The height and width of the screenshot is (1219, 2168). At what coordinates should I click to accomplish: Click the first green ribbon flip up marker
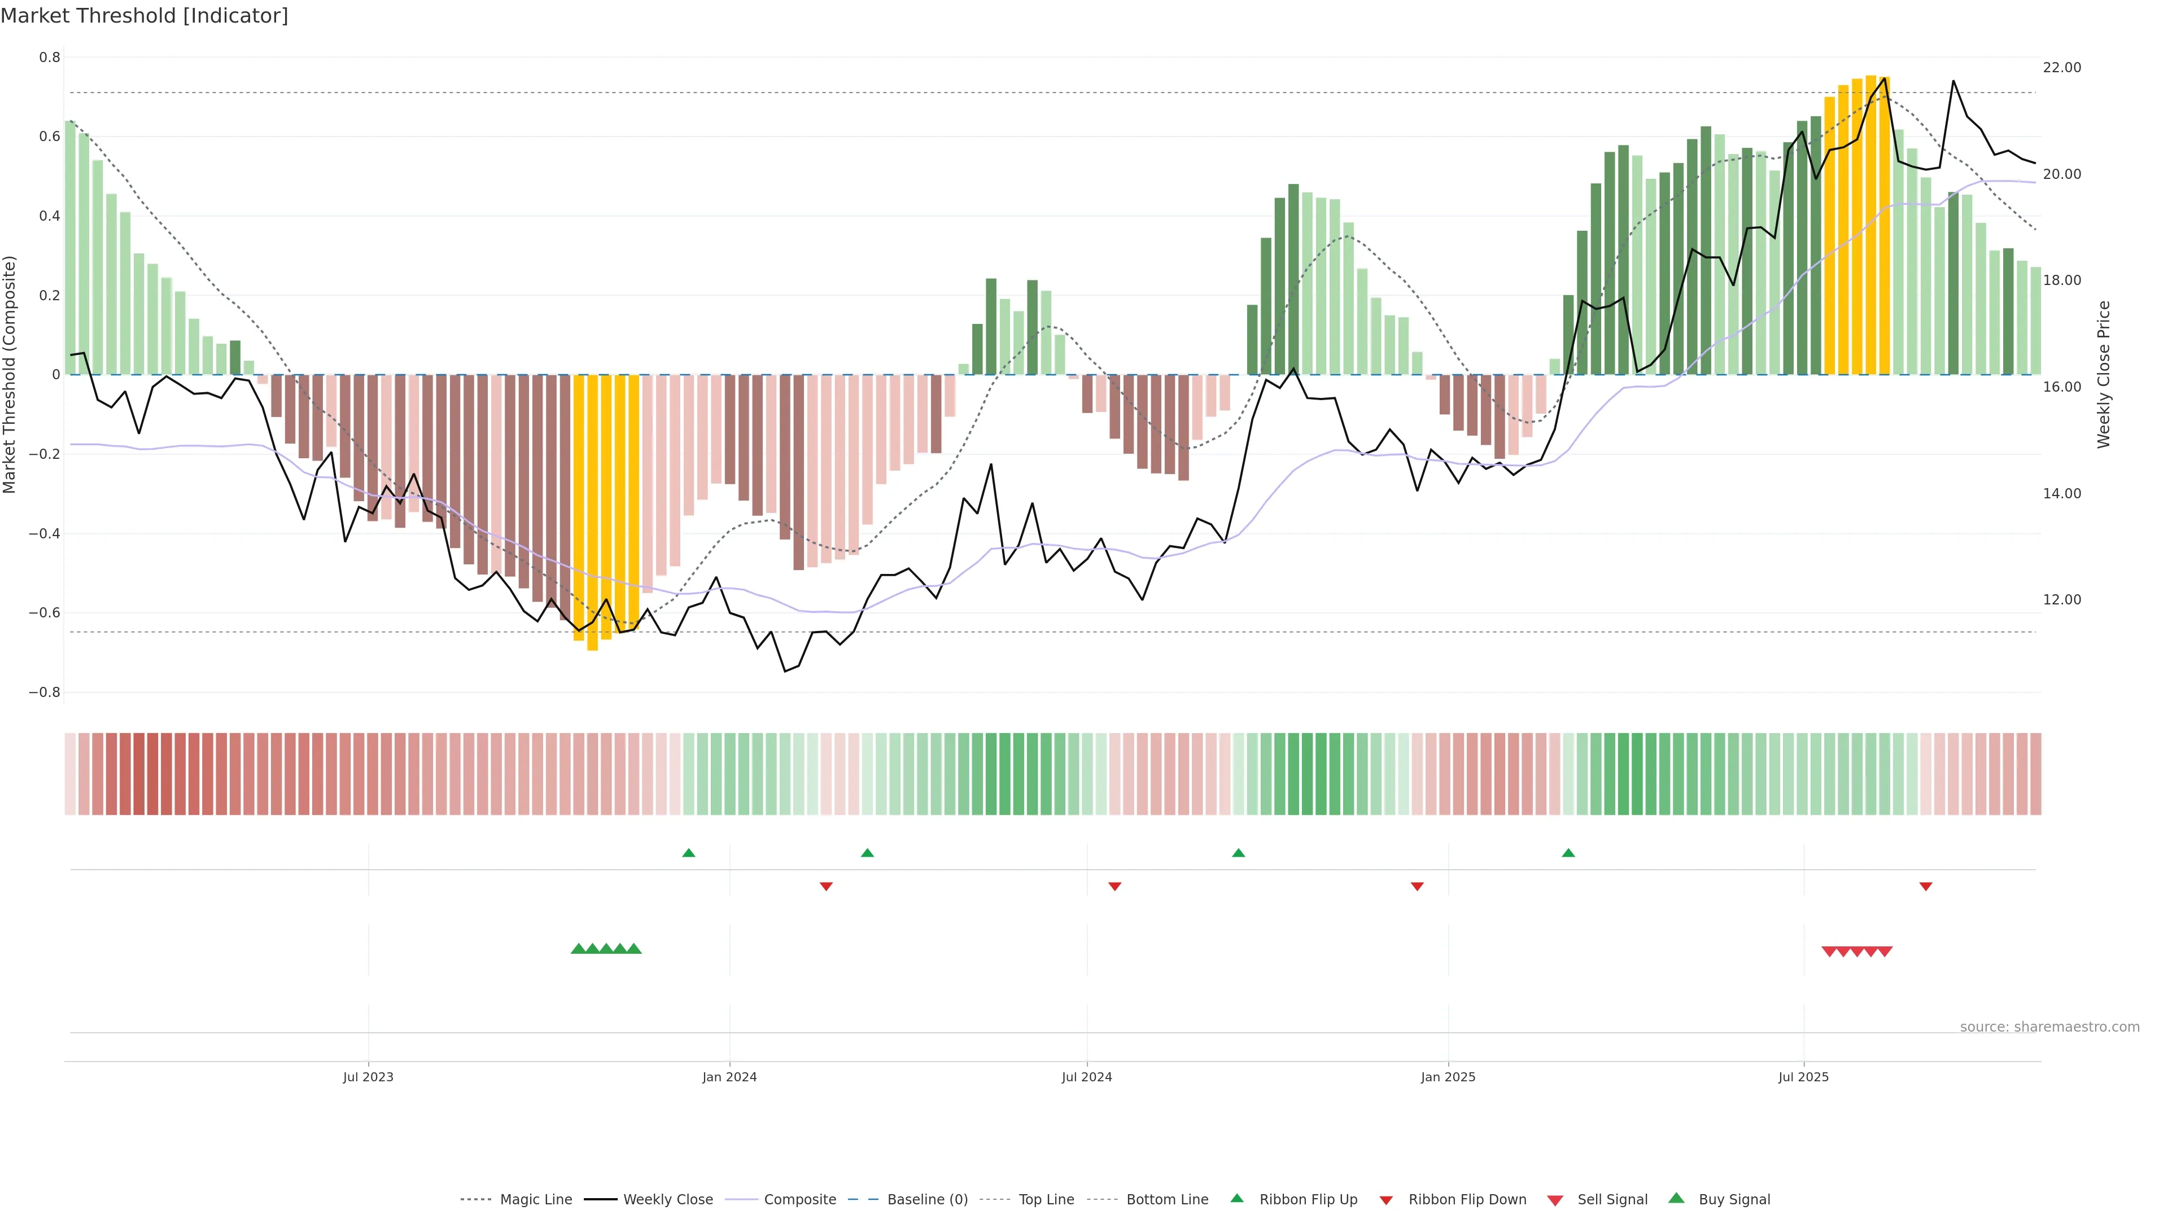[688, 853]
